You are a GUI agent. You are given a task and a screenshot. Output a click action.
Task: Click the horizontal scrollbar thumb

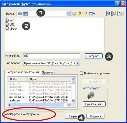pos(38,105)
